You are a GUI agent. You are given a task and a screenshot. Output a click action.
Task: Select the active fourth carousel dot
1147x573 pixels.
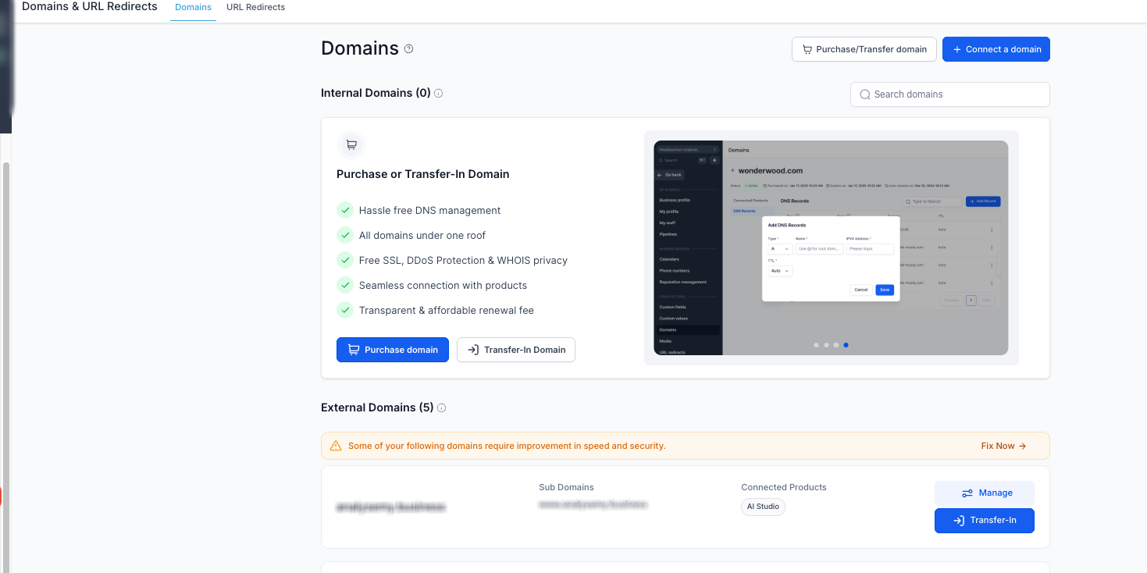(x=846, y=344)
